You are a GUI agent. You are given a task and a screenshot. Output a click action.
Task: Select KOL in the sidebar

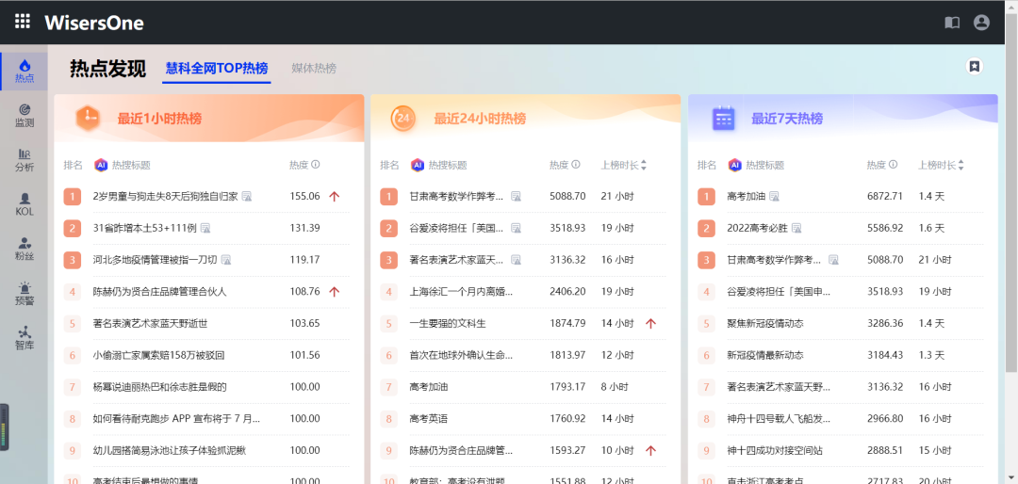tap(25, 204)
